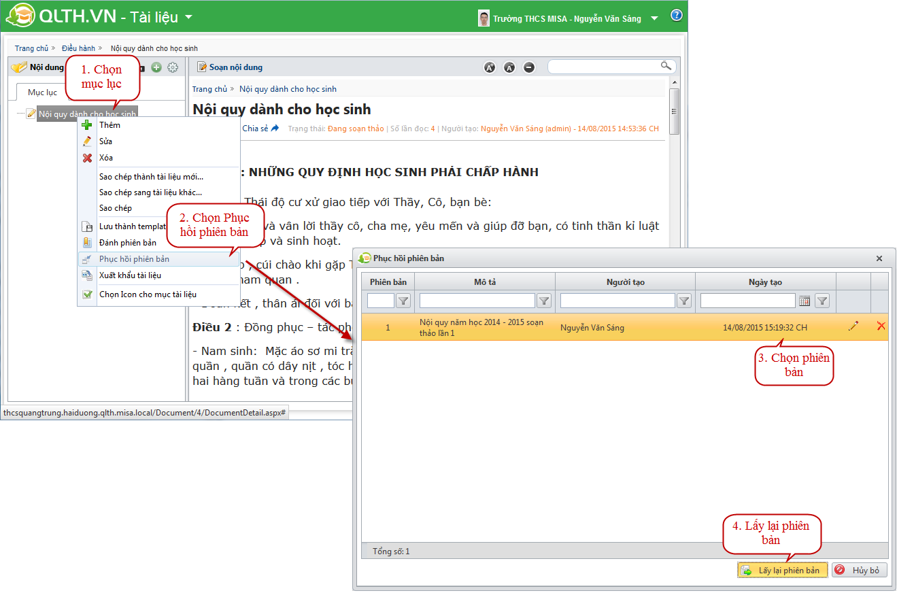Click the green add content icon
897x593 pixels.
tap(156, 67)
